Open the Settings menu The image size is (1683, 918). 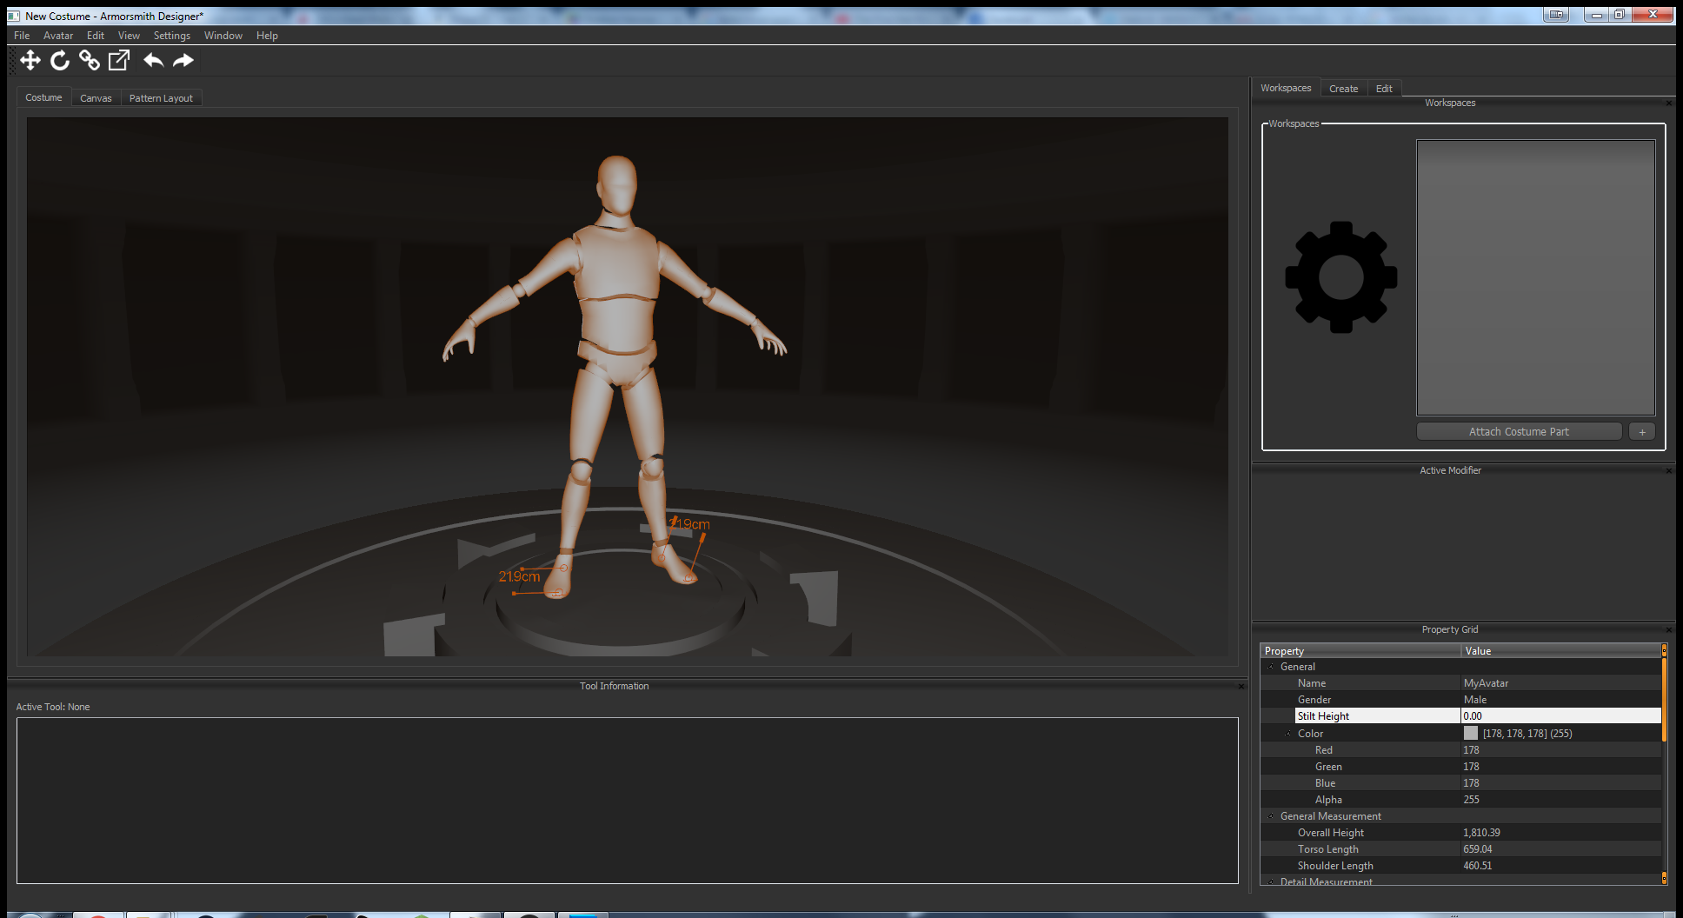point(171,36)
